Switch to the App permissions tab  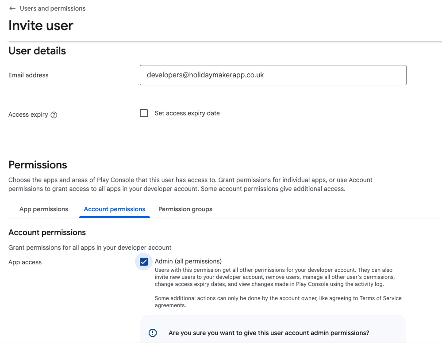point(43,209)
